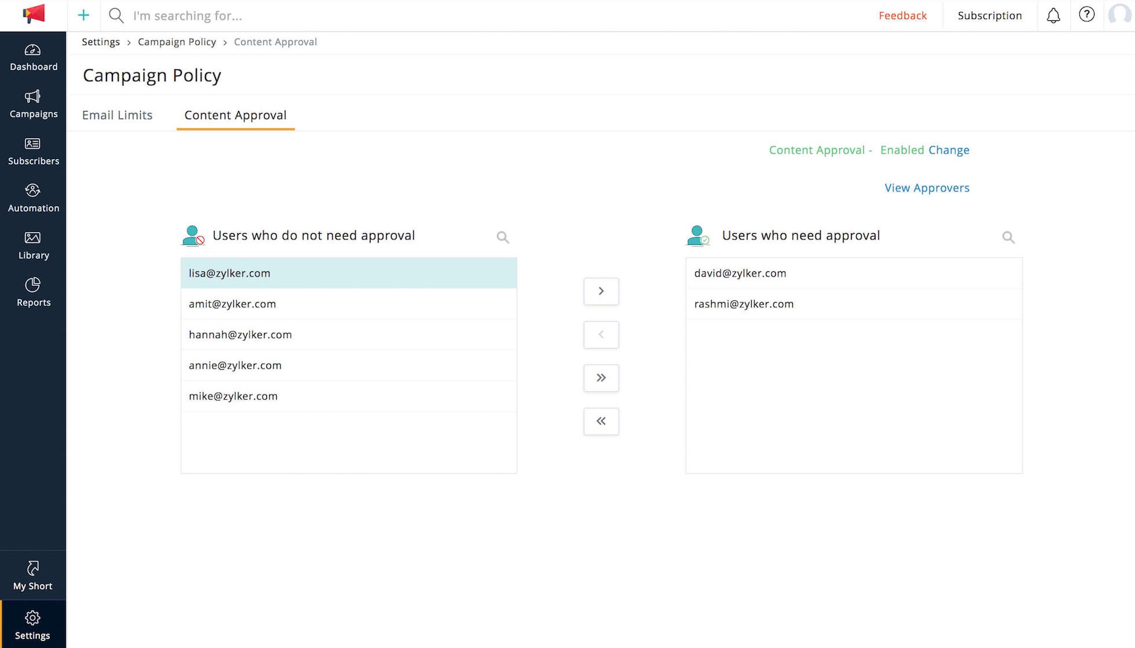
Task: Open the Automation section icon
Action: pyautogui.click(x=33, y=190)
